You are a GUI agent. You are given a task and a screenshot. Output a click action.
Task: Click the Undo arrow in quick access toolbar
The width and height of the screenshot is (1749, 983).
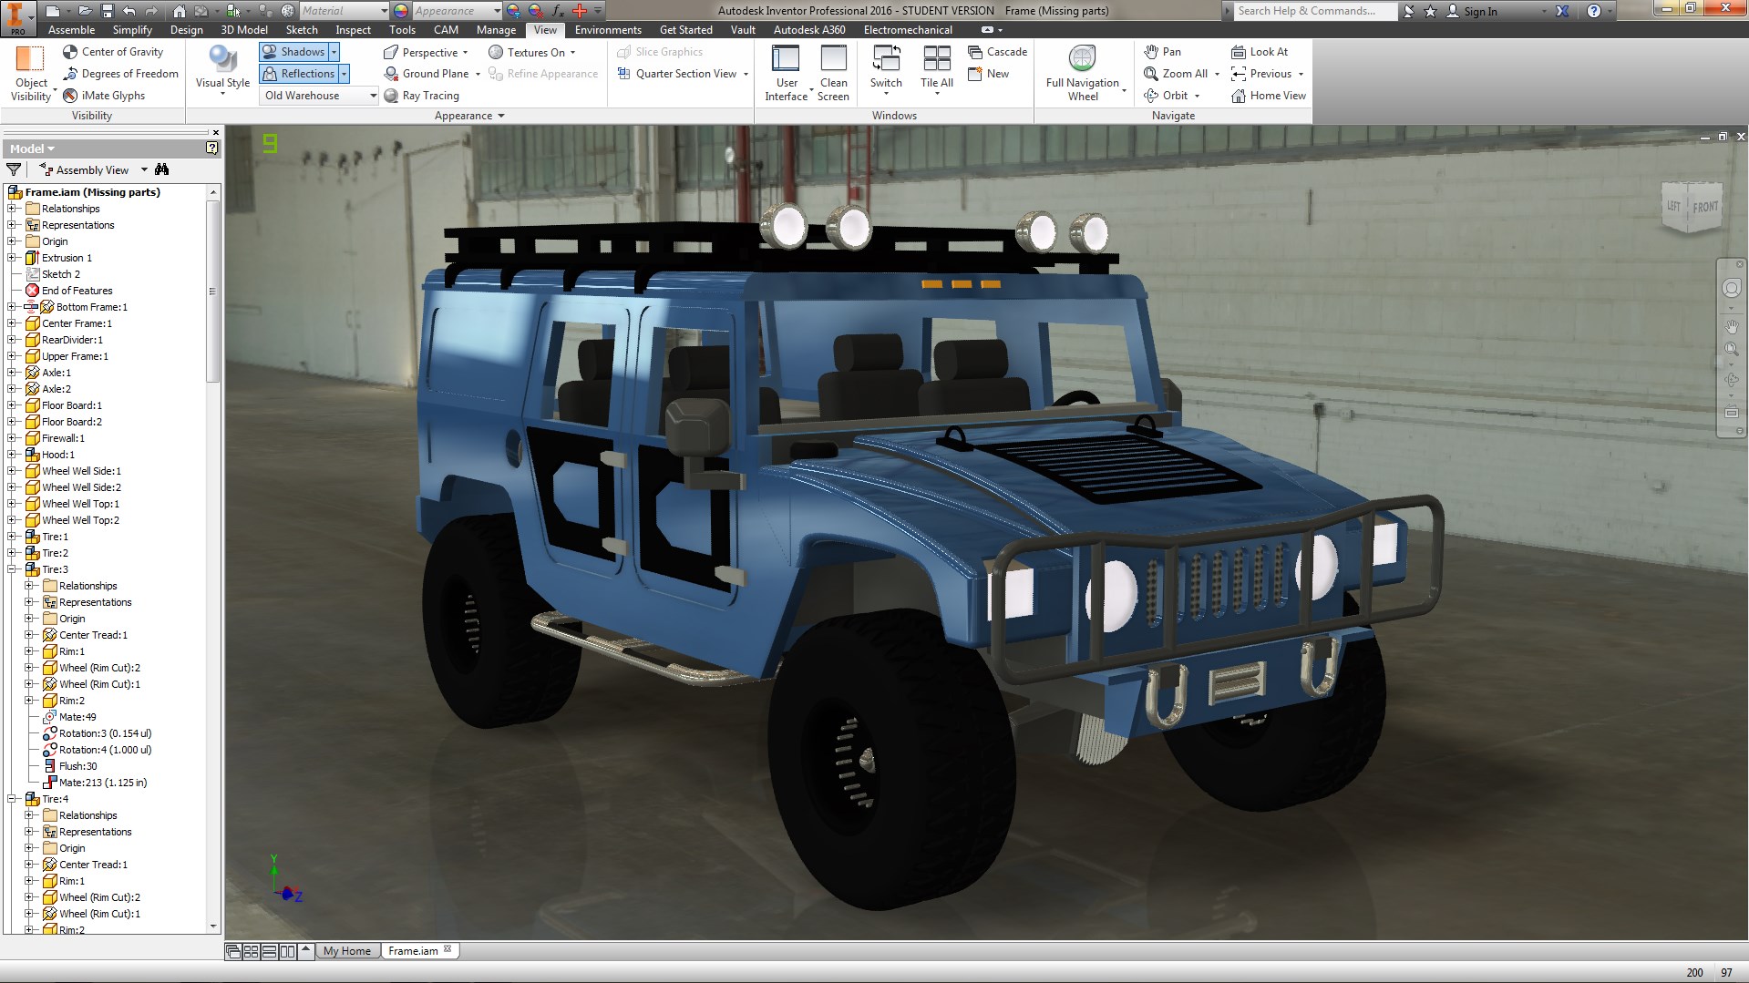[x=129, y=11]
